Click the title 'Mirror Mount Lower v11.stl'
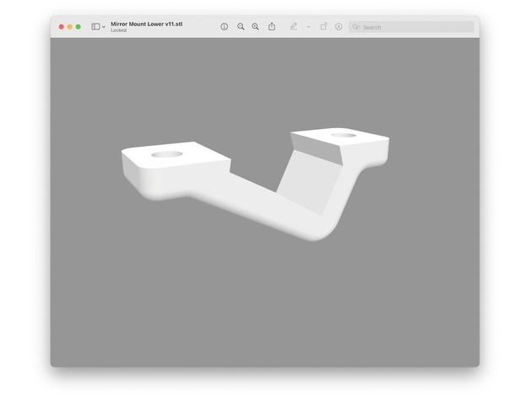 pyautogui.click(x=146, y=24)
